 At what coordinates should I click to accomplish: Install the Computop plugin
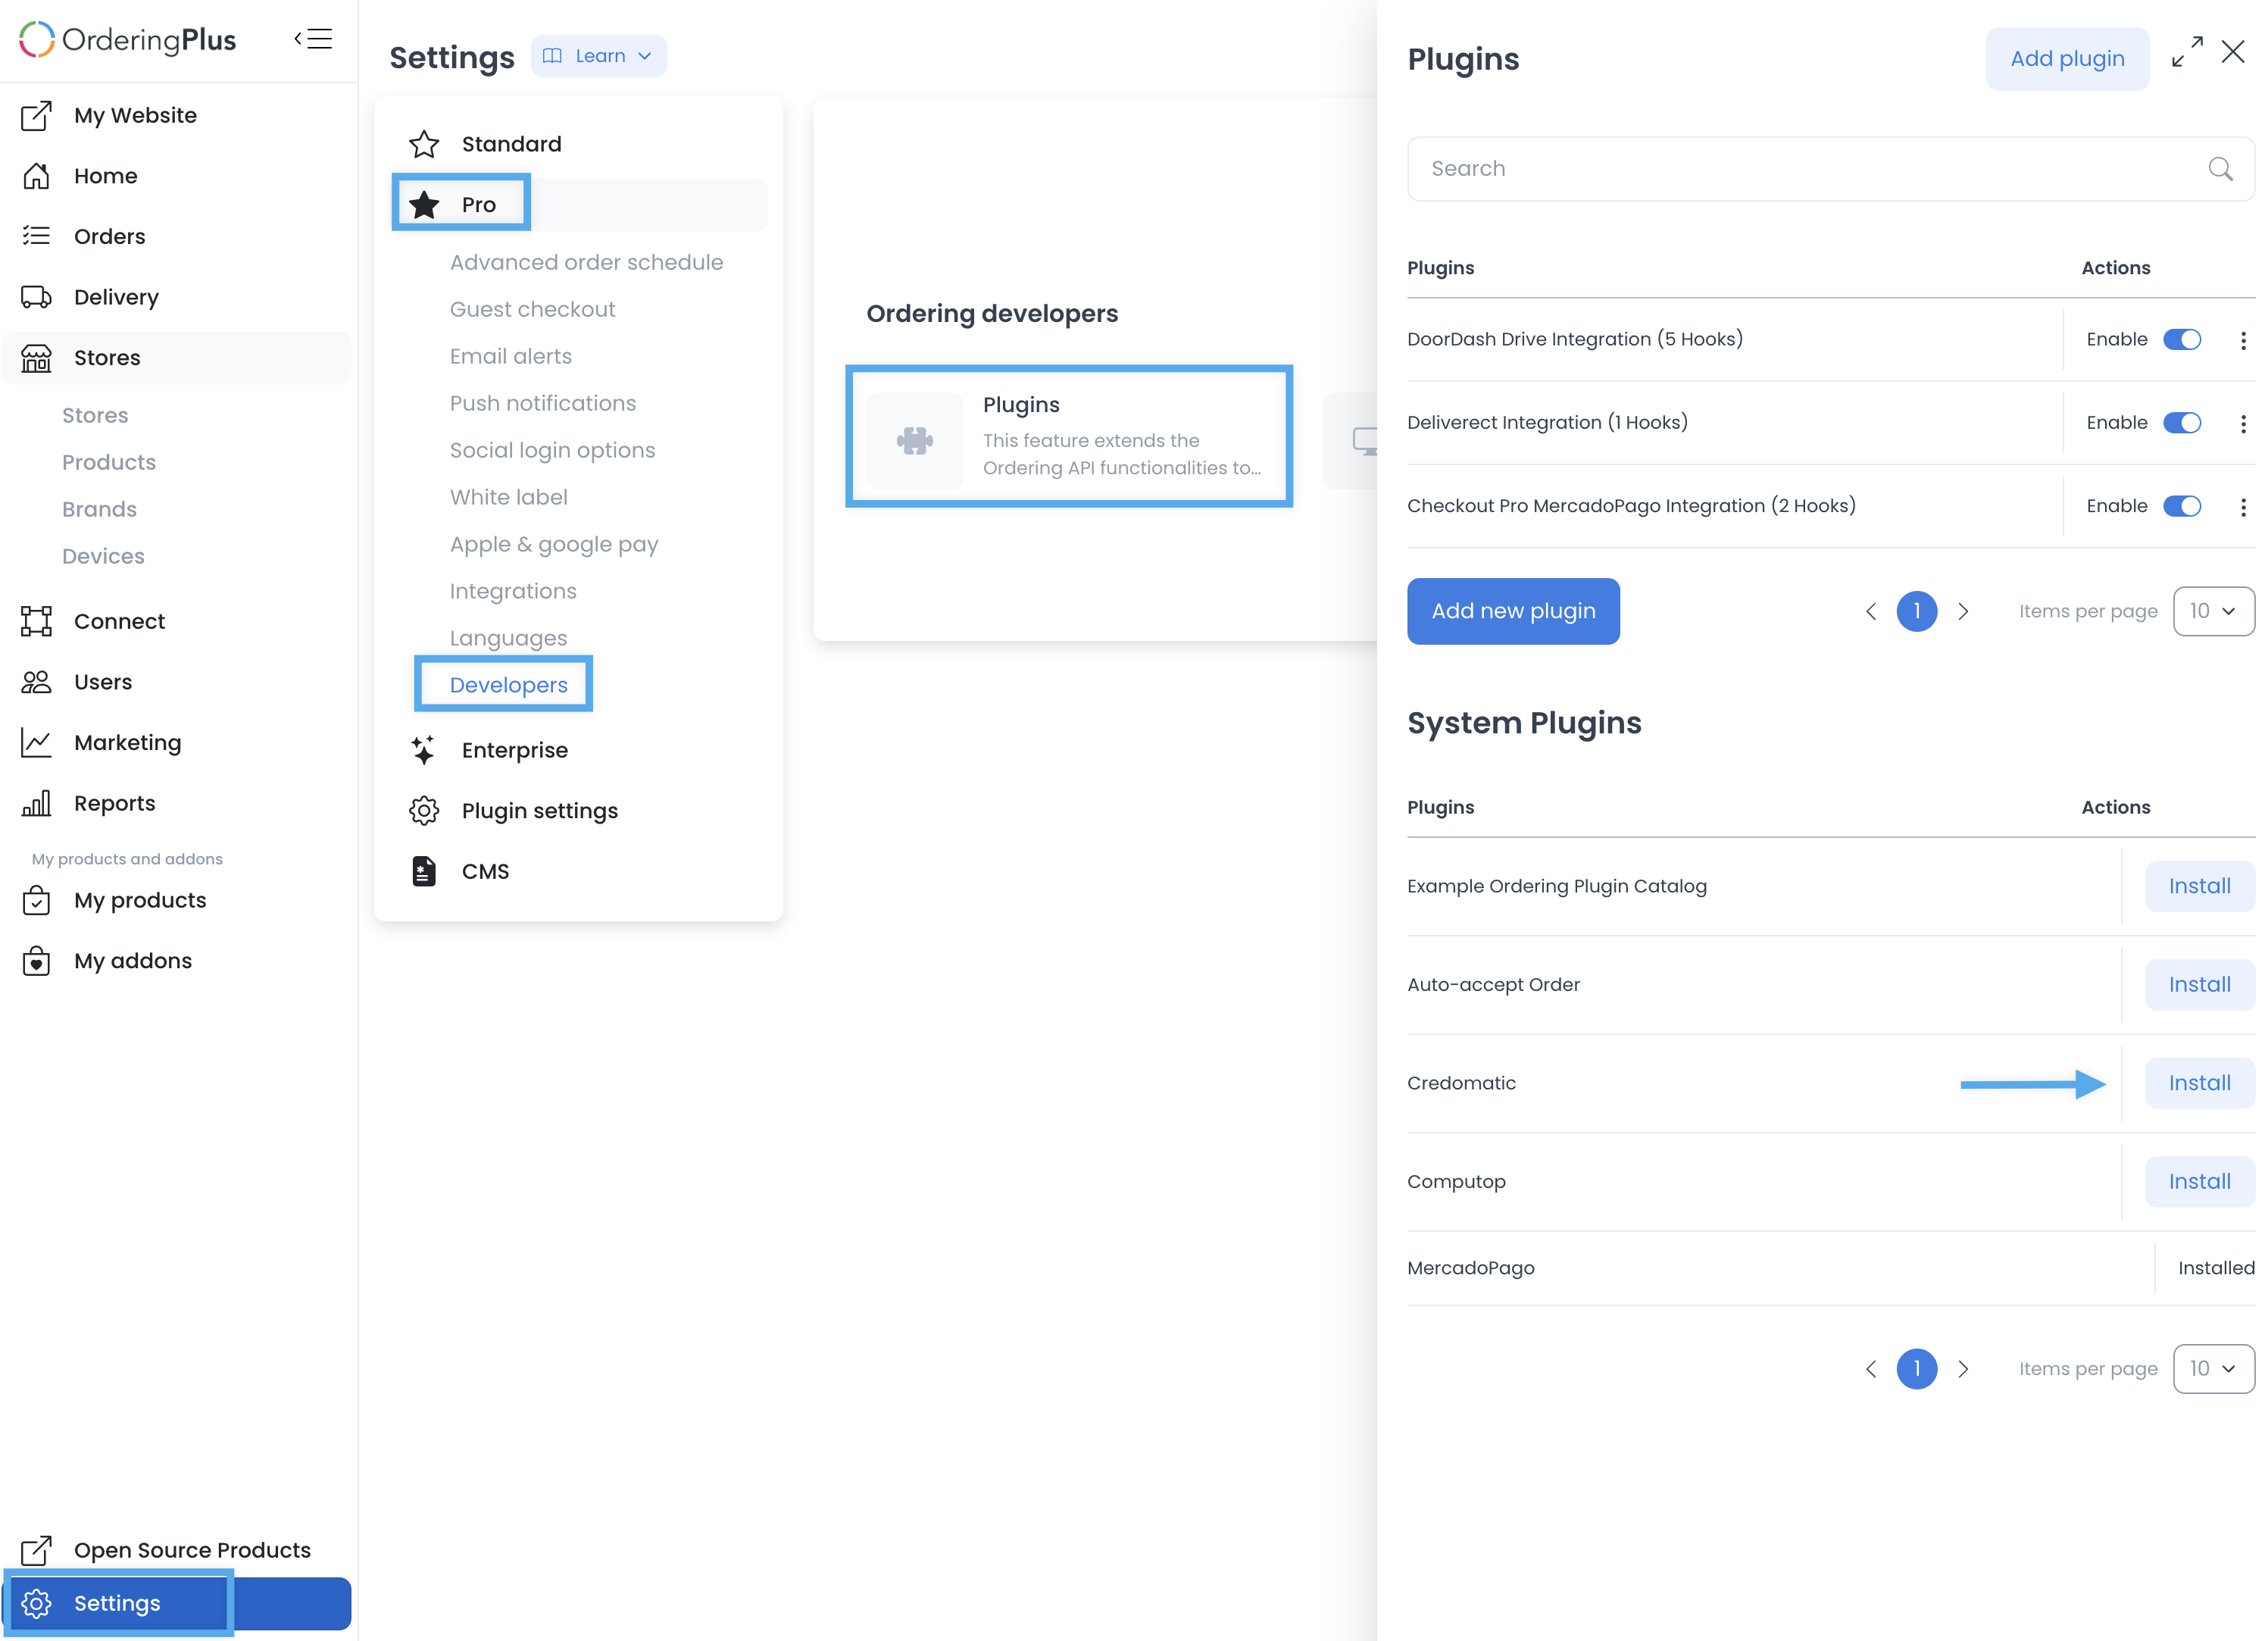tap(2199, 1182)
